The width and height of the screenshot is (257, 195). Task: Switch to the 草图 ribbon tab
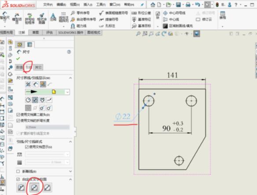(35, 33)
